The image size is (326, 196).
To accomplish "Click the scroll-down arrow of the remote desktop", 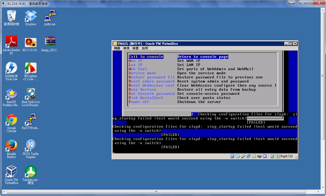I will 323,188.
